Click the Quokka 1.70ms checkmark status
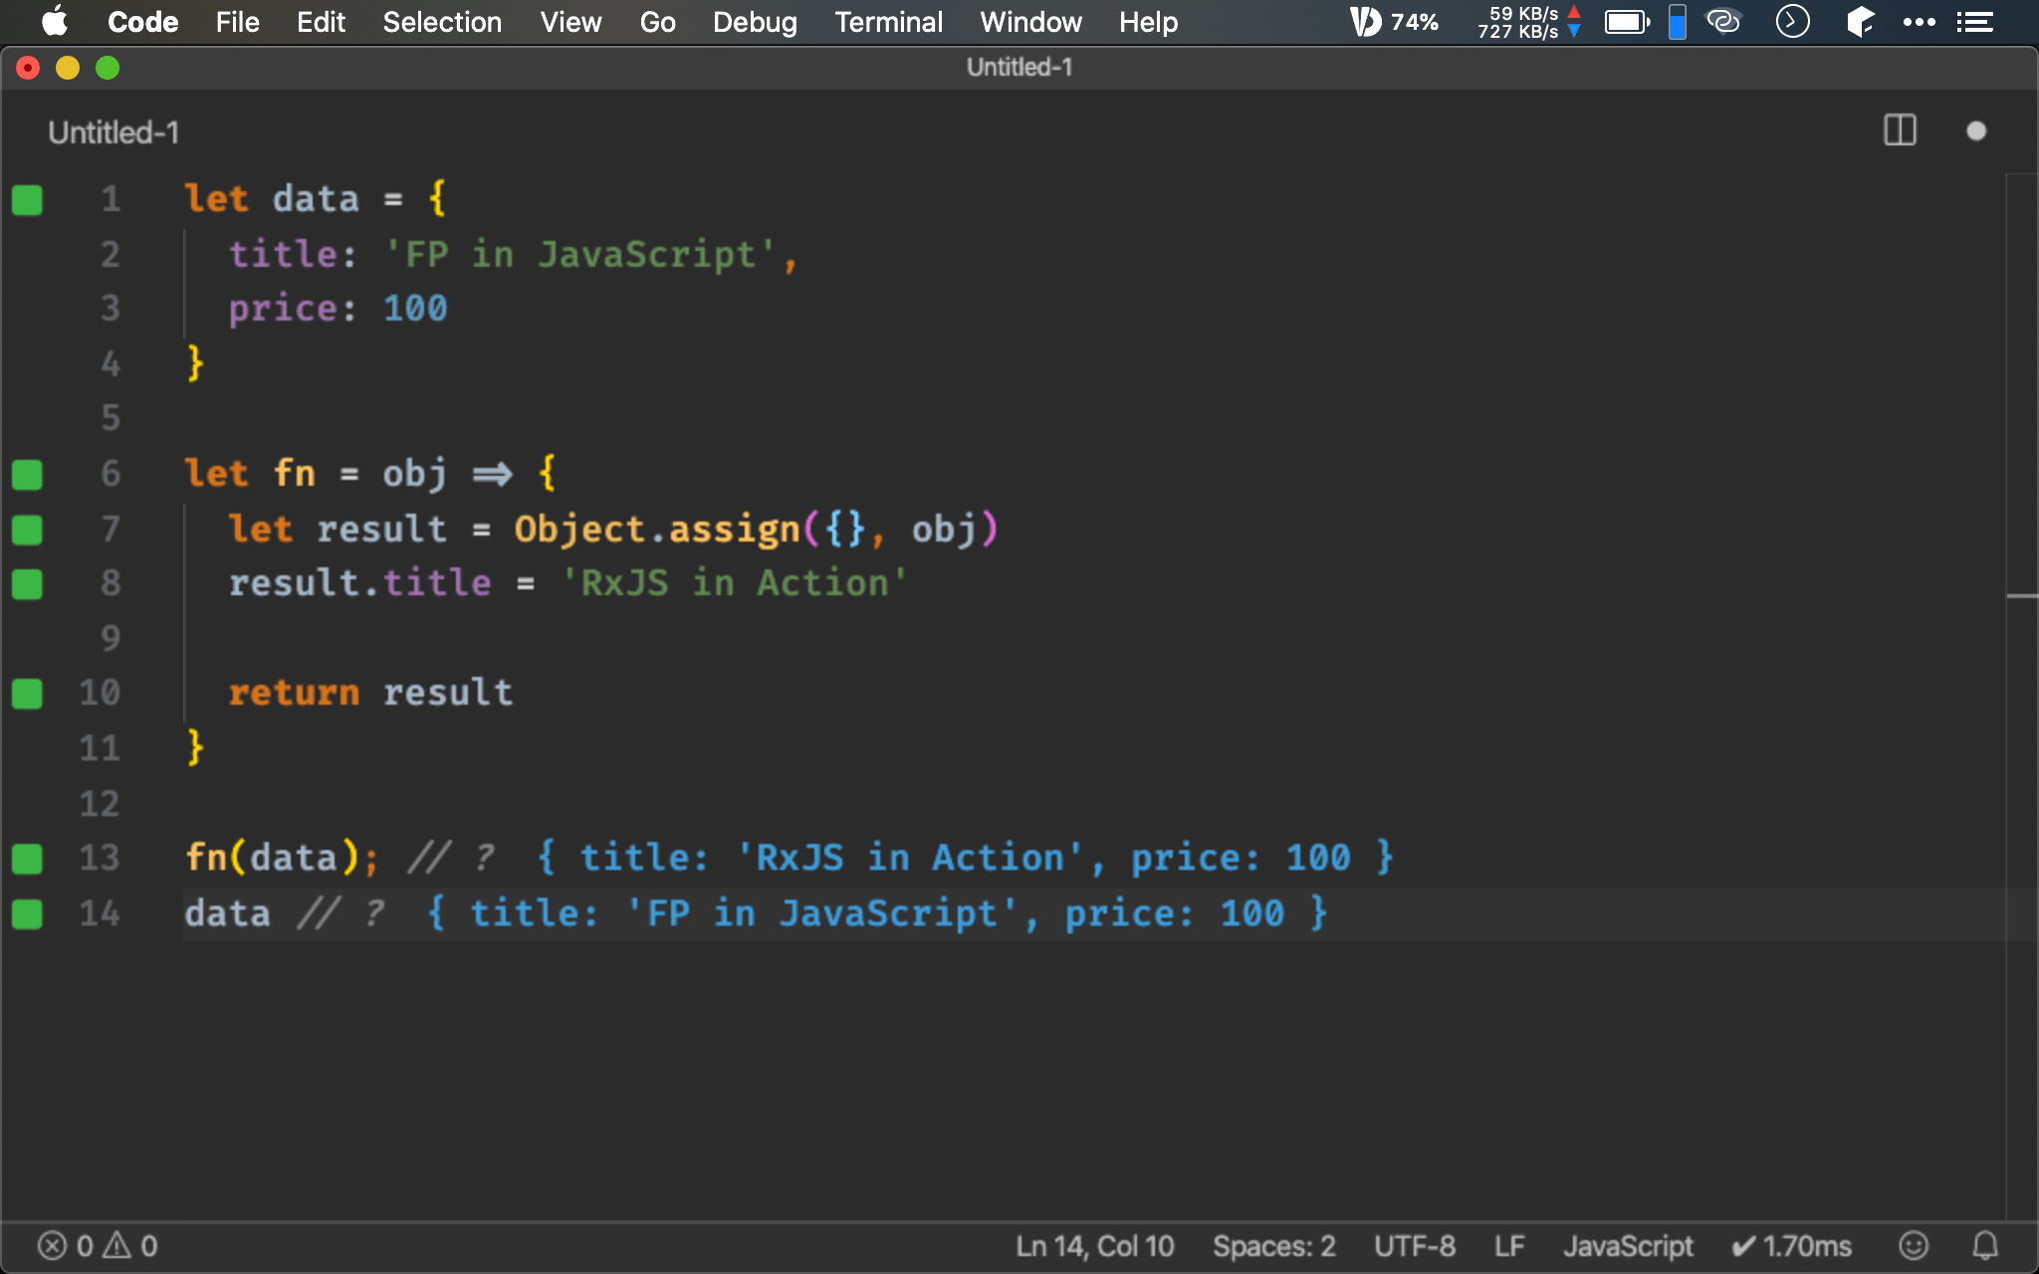2039x1274 pixels. pos(1792,1245)
